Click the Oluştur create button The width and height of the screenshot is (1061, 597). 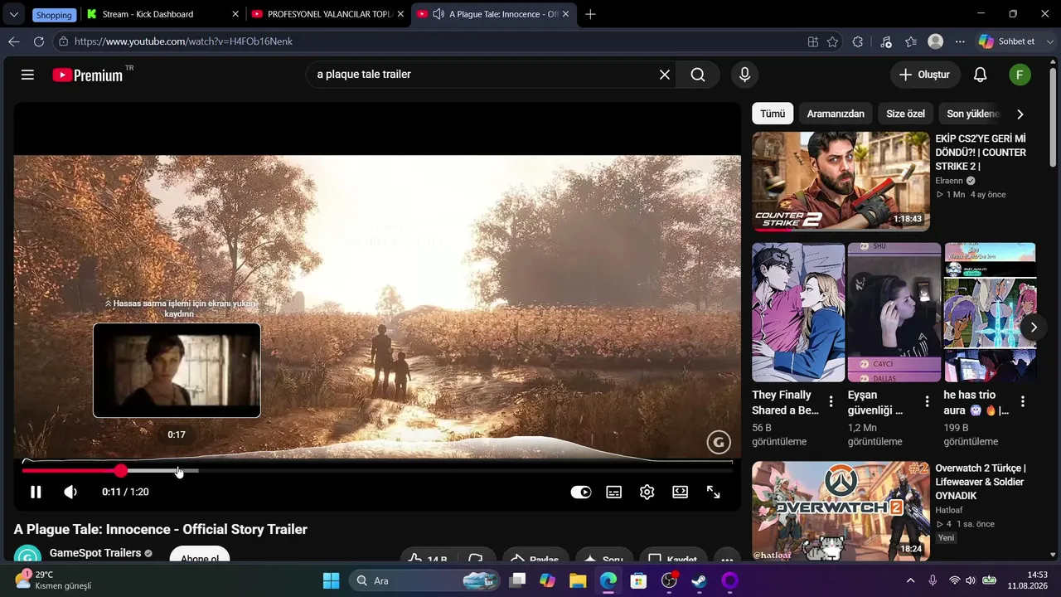tap(926, 75)
